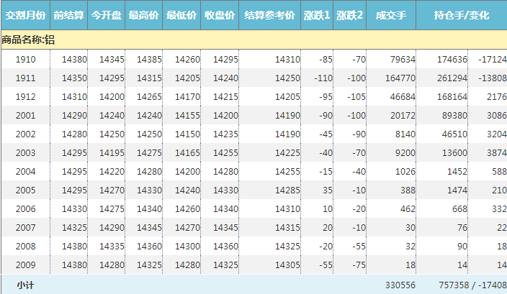Viewport: 507px width, 294px height.
Task: Select the 2009 contract month cell
Action: pyautogui.click(x=25, y=265)
